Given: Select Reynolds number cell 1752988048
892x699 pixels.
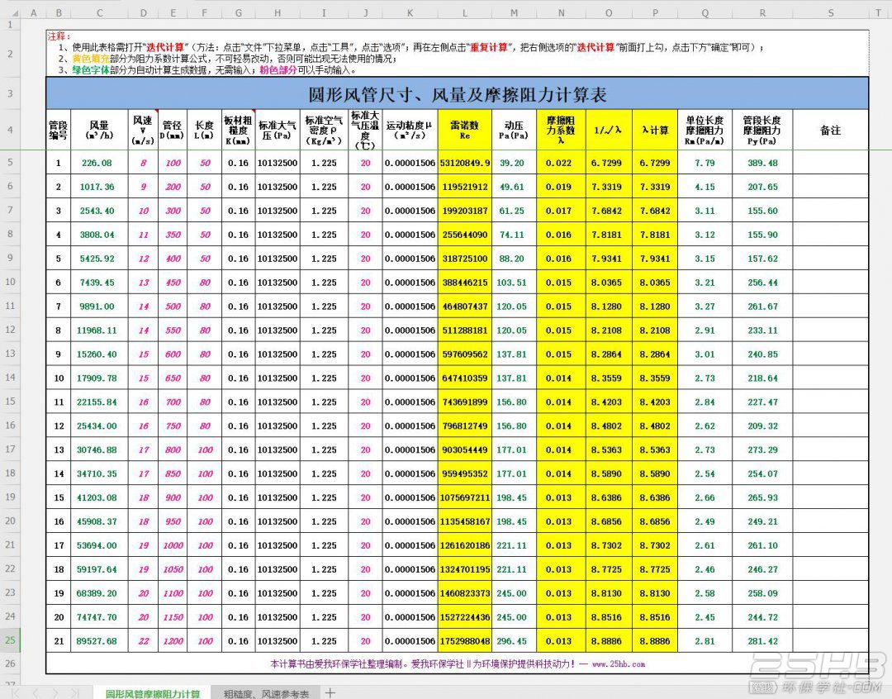Looking at the screenshot, I should coord(465,641).
